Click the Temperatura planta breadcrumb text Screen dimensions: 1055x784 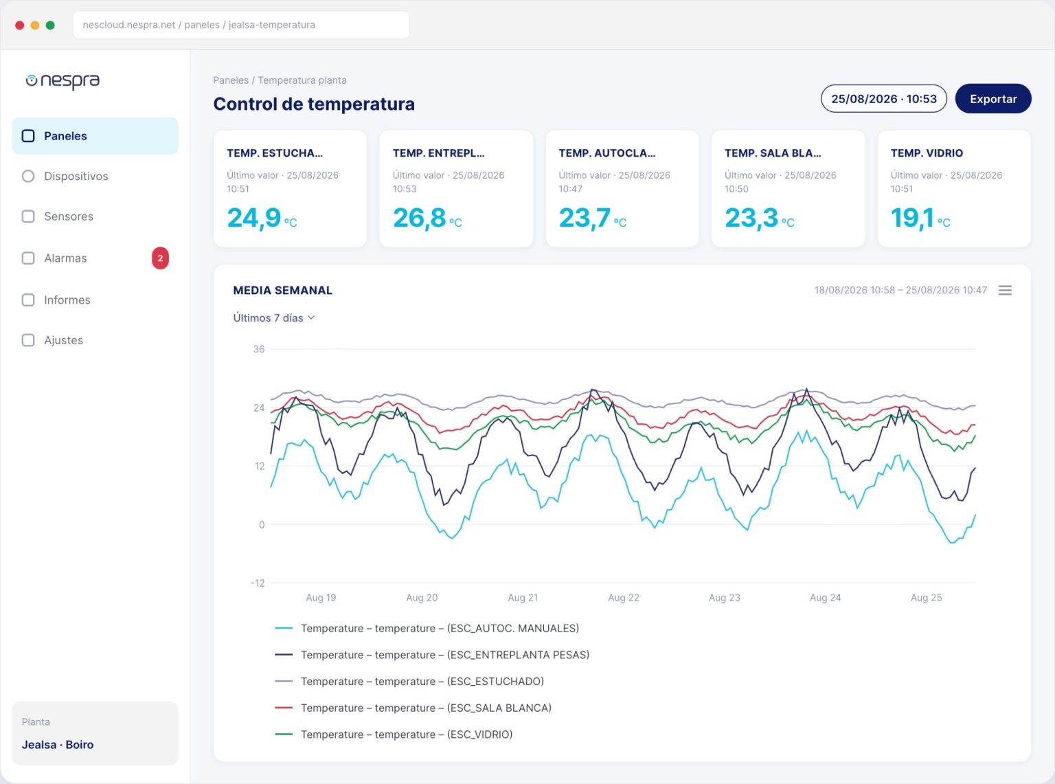pos(302,80)
